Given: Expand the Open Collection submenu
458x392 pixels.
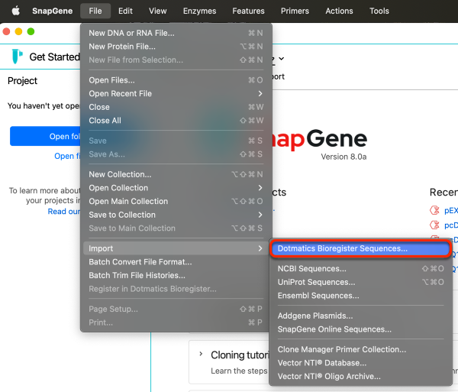Looking at the screenshot, I should [176, 188].
